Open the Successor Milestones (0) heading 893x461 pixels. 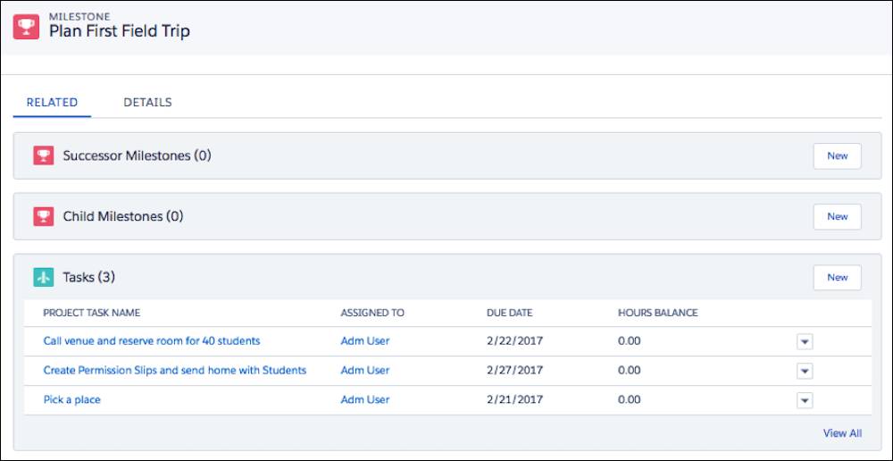[137, 155]
